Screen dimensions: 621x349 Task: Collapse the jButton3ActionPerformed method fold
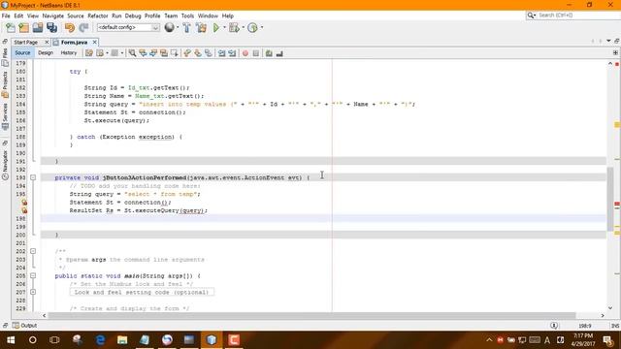(33, 177)
